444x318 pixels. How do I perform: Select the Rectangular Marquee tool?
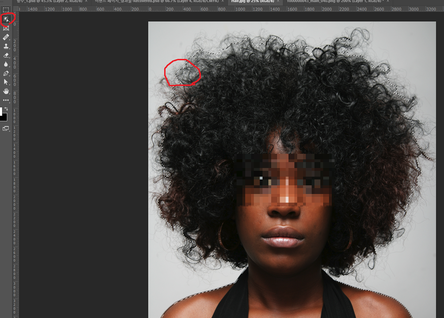[6, 10]
